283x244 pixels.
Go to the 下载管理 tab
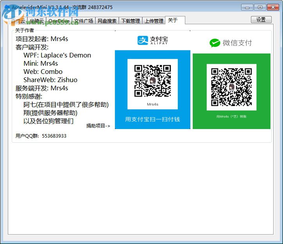[131, 21]
